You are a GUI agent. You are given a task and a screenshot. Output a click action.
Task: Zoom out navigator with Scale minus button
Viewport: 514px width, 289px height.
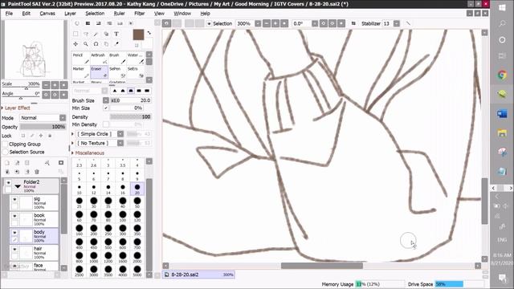(x=47, y=85)
